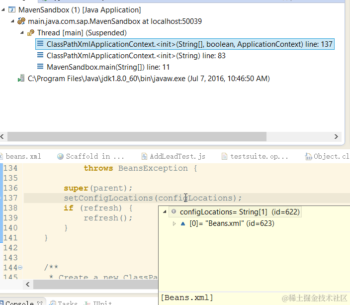Open the Console view tab

(19, 303)
